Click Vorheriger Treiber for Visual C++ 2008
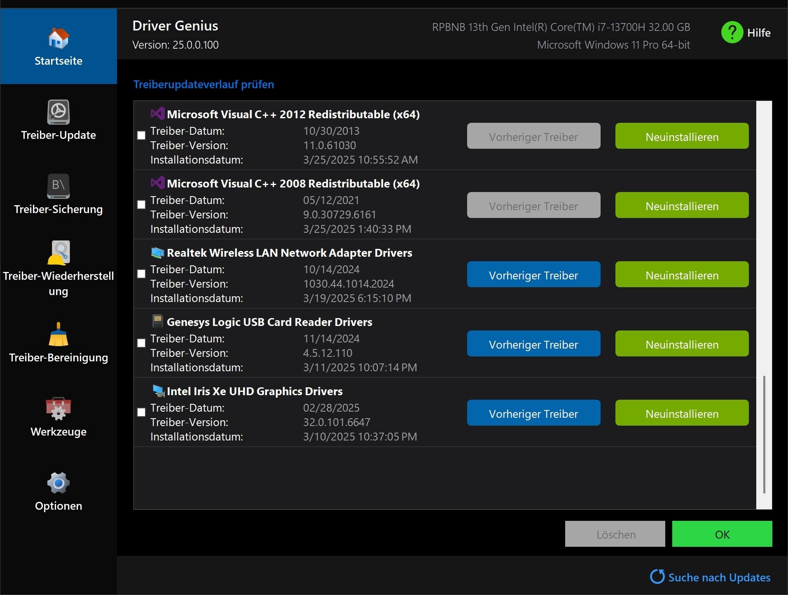The height and width of the screenshot is (595, 788). tap(533, 205)
